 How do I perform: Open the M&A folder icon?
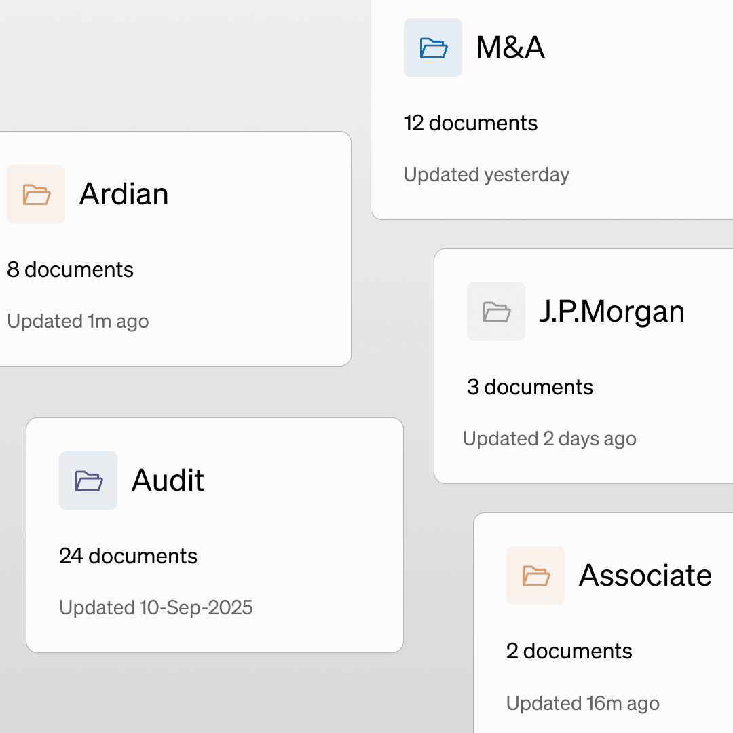pyautogui.click(x=433, y=48)
